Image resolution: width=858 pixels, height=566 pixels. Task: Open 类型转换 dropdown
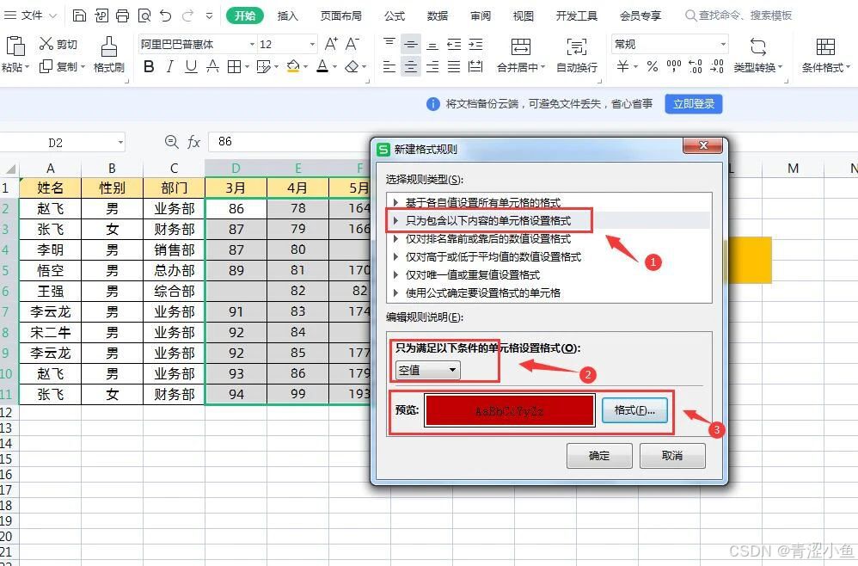(x=758, y=67)
